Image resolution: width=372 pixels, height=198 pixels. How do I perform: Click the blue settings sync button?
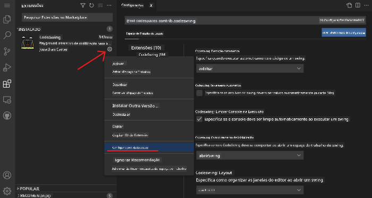coord(344,32)
